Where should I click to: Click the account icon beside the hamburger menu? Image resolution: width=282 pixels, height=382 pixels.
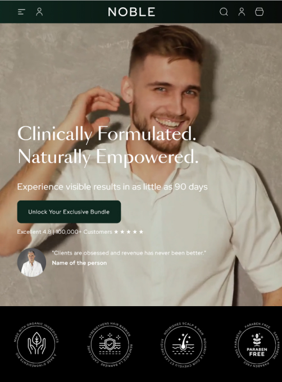coord(39,12)
